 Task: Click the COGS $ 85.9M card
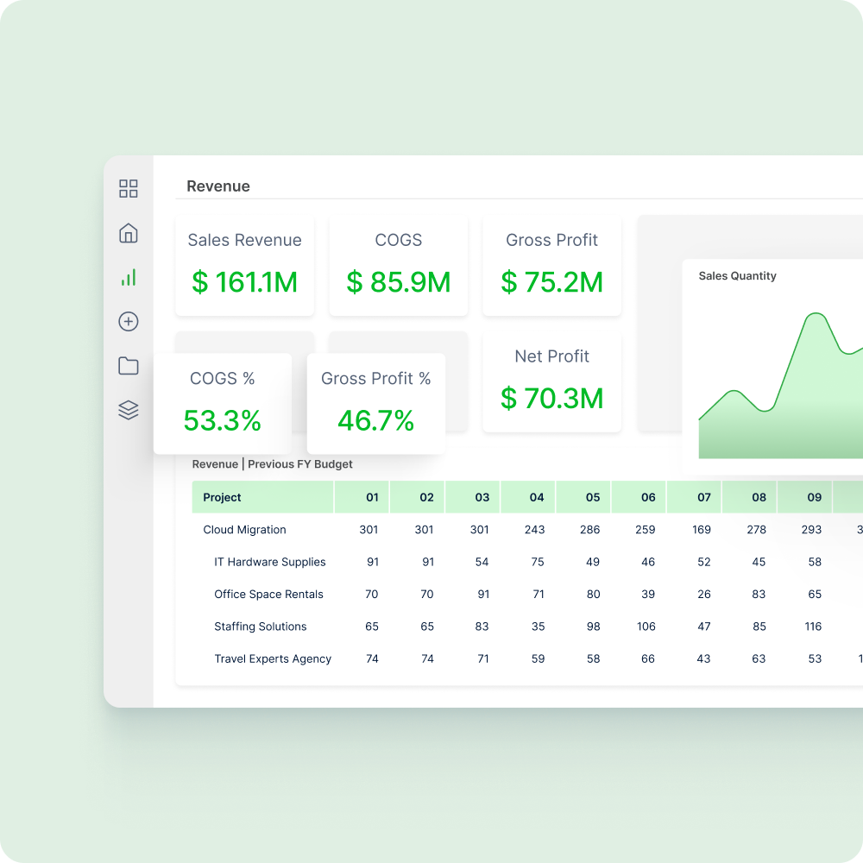coord(398,265)
